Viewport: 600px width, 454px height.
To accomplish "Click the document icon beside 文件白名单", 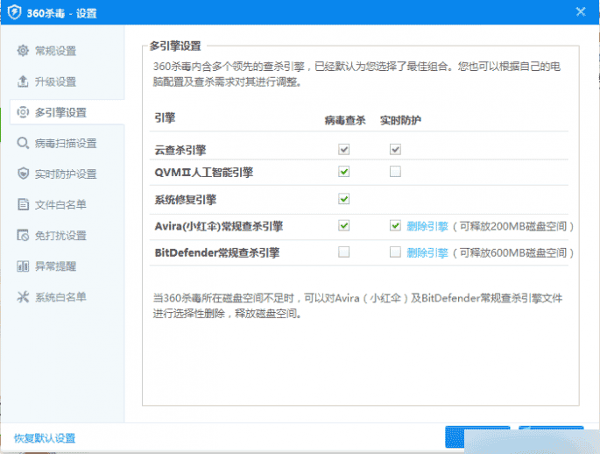I will 23,204.
